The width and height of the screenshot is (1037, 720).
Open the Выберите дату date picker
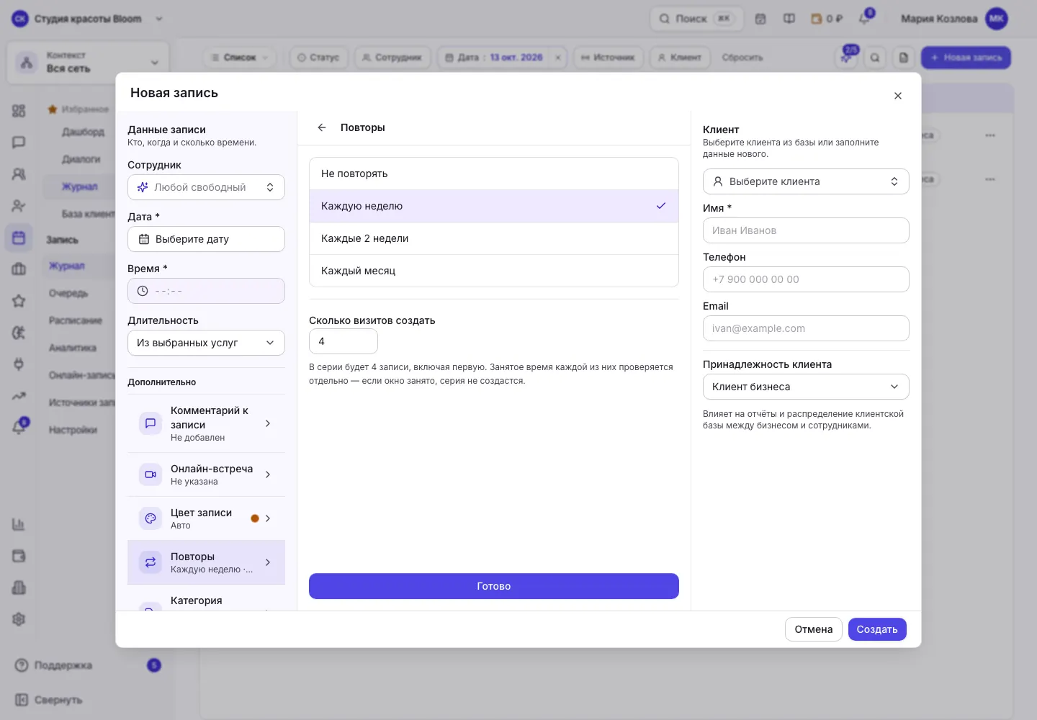[206, 239]
